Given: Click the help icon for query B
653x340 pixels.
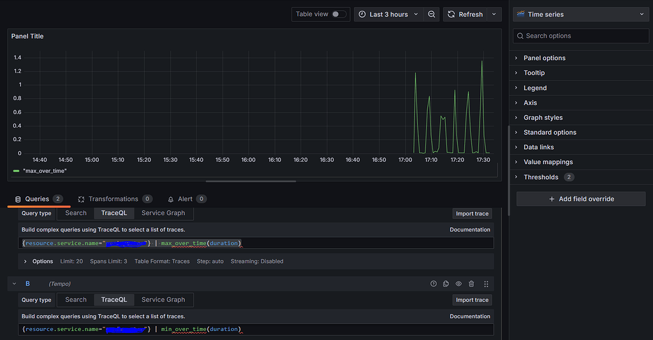Looking at the screenshot, I should (x=434, y=284).
